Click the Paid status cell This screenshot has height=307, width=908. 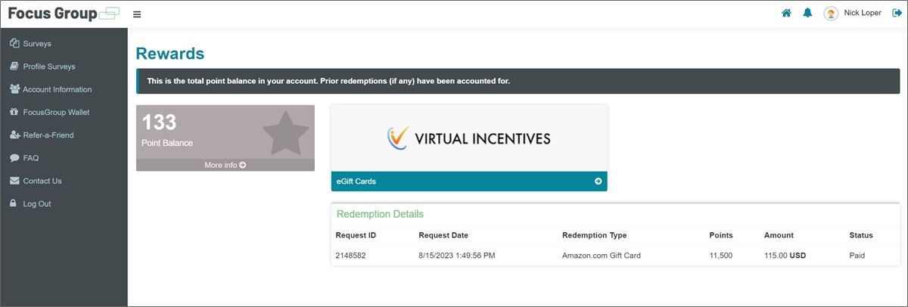pyautogui.click(x=857, y=256)
